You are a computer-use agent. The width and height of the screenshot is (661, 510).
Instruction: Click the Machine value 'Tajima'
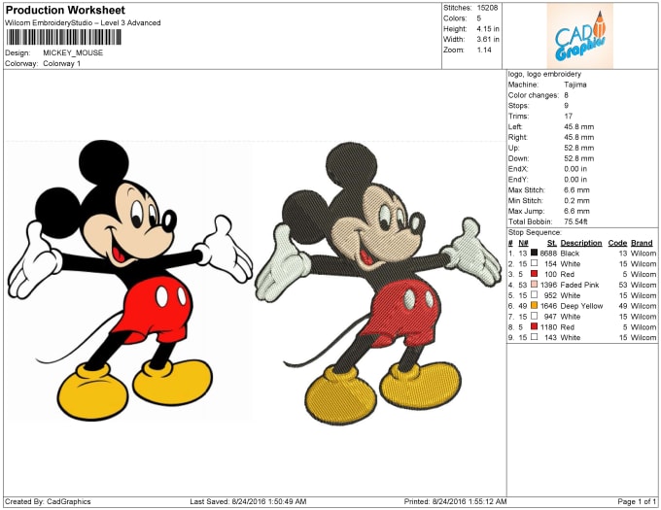[575, 85]
